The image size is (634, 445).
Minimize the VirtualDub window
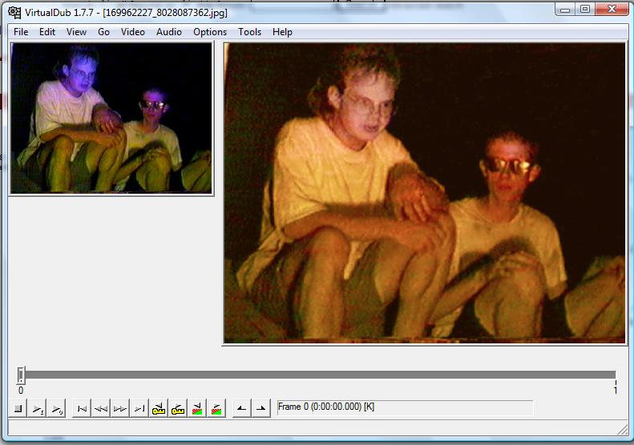pos(565,10)
